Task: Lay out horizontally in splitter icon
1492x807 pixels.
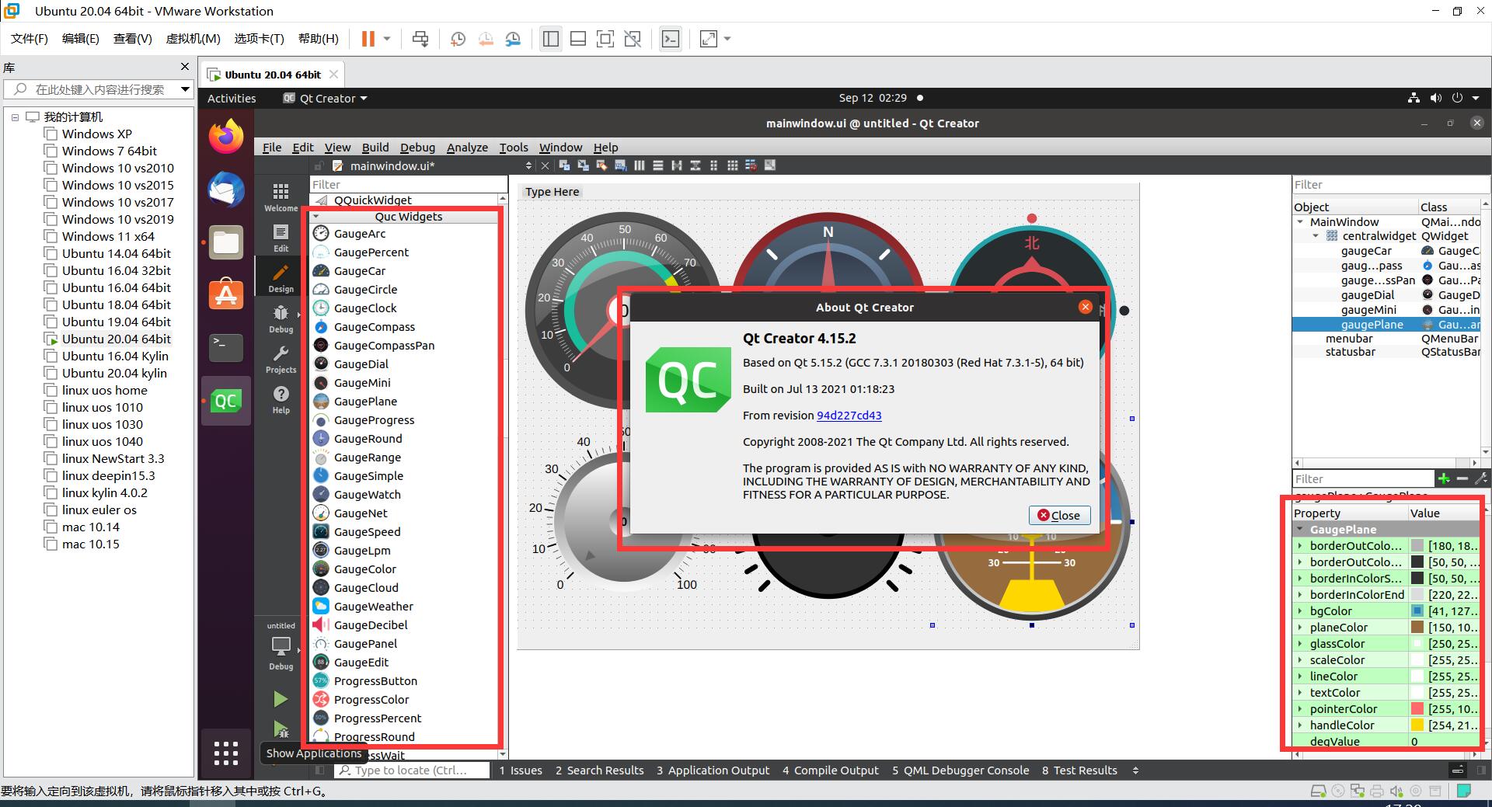Action: pos(676,165)
